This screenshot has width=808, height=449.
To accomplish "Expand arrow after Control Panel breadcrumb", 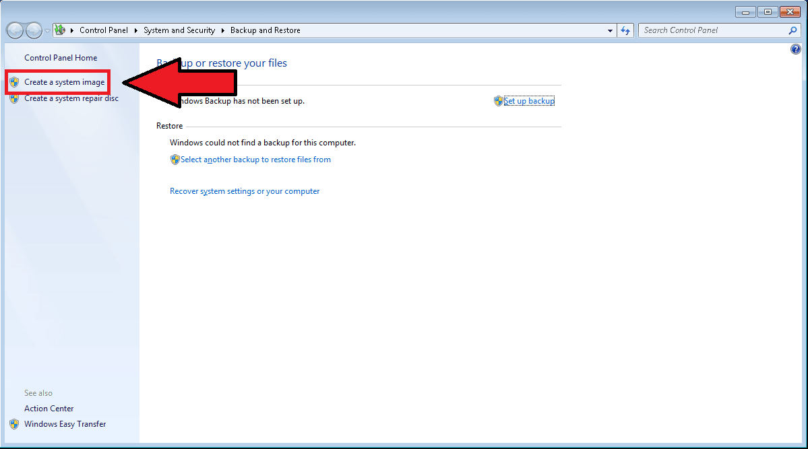I will (136, 30).
